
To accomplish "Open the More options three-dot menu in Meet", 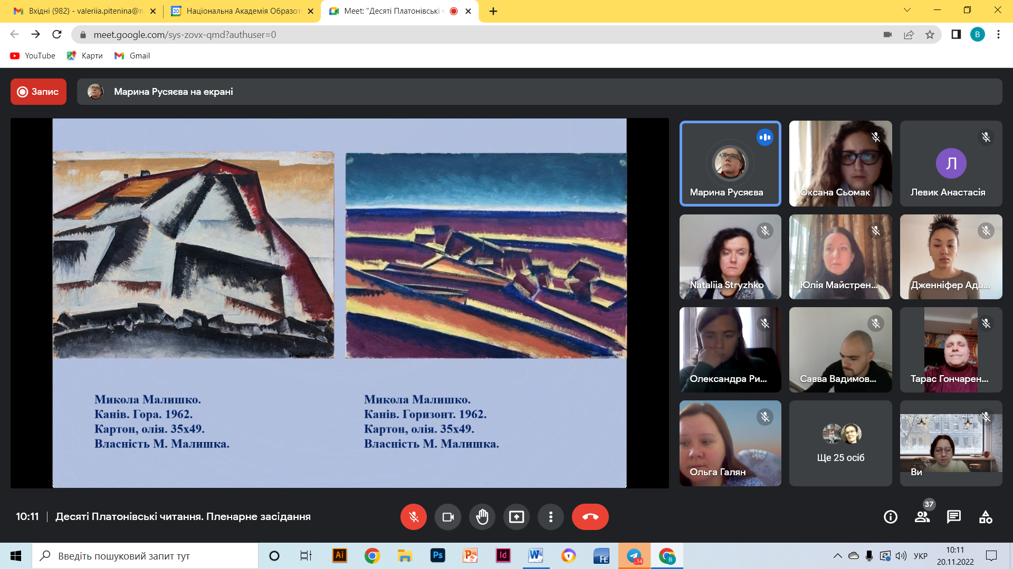I will pos(551,517).
